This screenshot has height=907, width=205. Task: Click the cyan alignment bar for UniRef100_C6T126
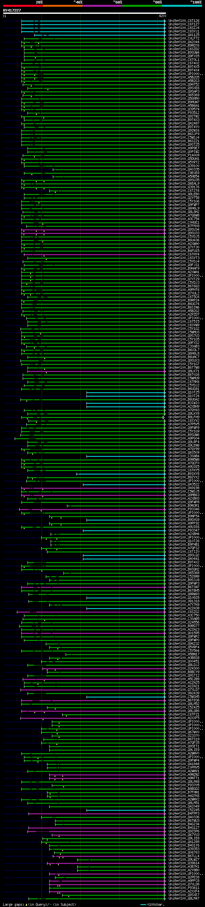coord(94,21)
